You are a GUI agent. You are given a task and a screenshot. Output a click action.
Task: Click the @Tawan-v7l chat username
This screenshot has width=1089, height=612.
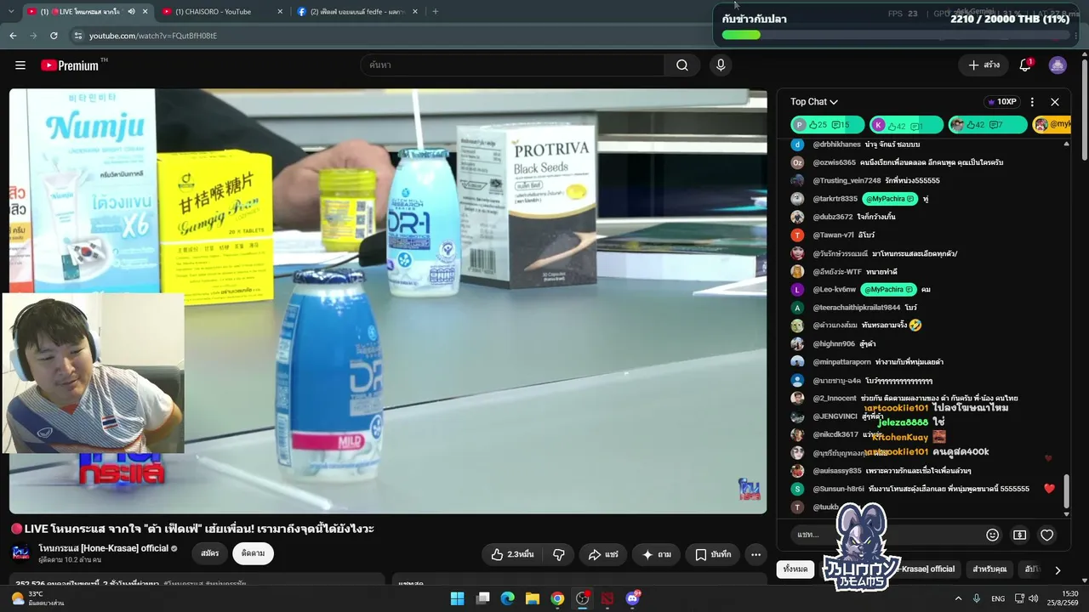(x=833, y=235)
